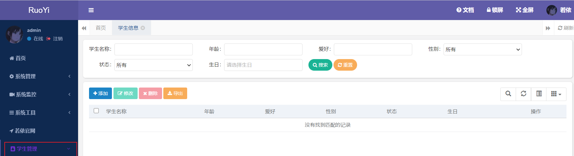Screen dimensions: 574x156
Task: Open the columns selection dropdown
Action: click(556, 94)
